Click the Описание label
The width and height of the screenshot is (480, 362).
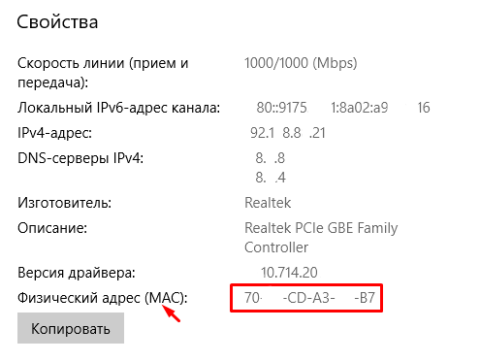coord(52,228)
